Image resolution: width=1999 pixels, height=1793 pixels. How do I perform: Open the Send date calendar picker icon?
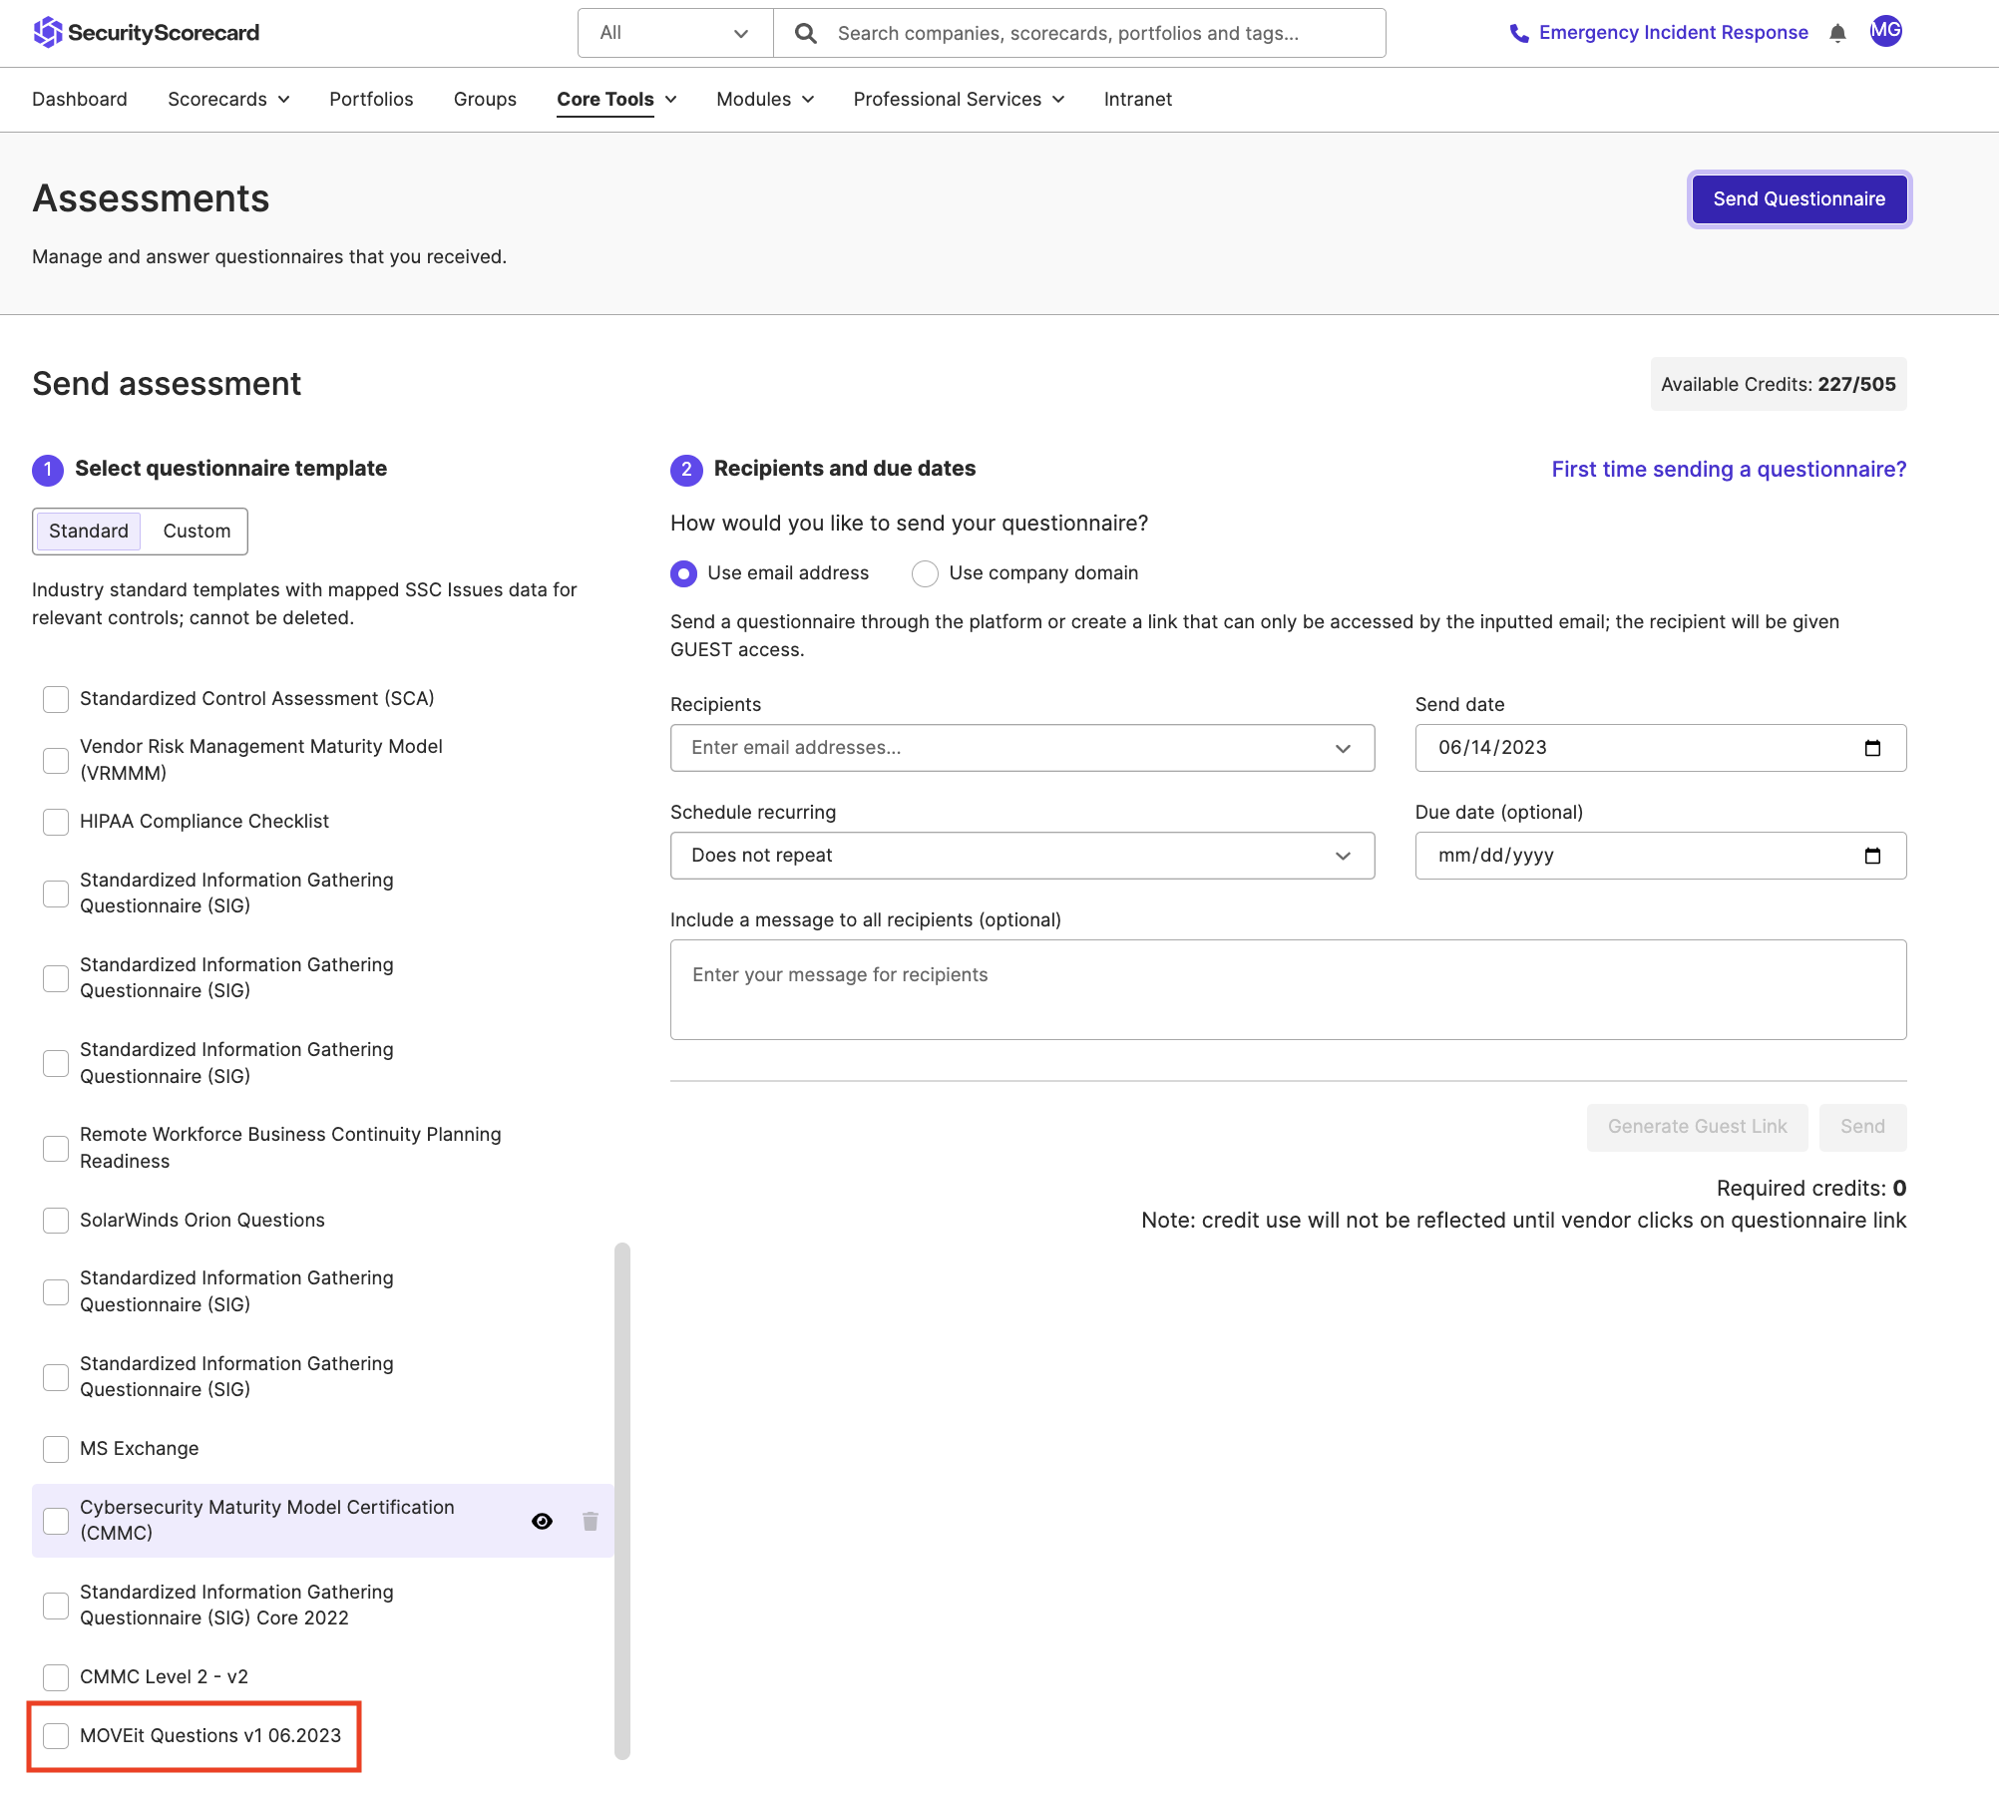1872,748
